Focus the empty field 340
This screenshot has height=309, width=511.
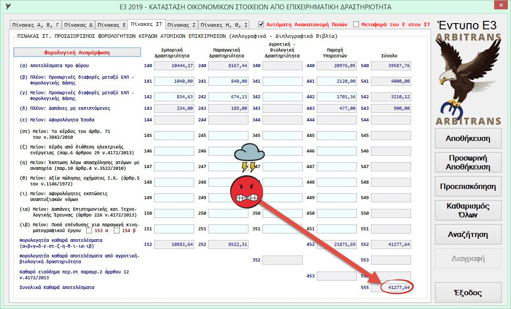click(283, 66)
